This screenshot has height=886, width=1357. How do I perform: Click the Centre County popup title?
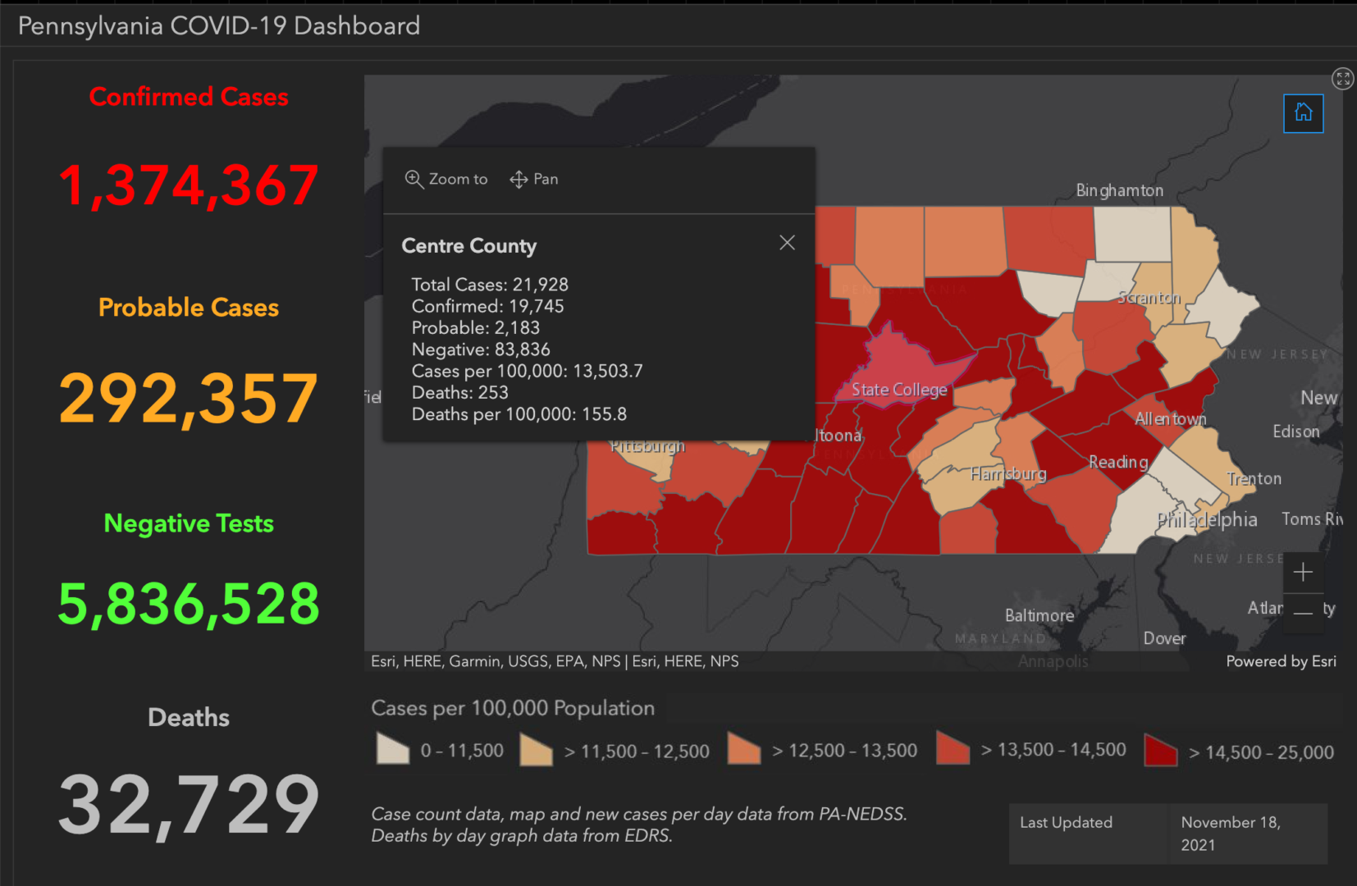coord(469,246)
